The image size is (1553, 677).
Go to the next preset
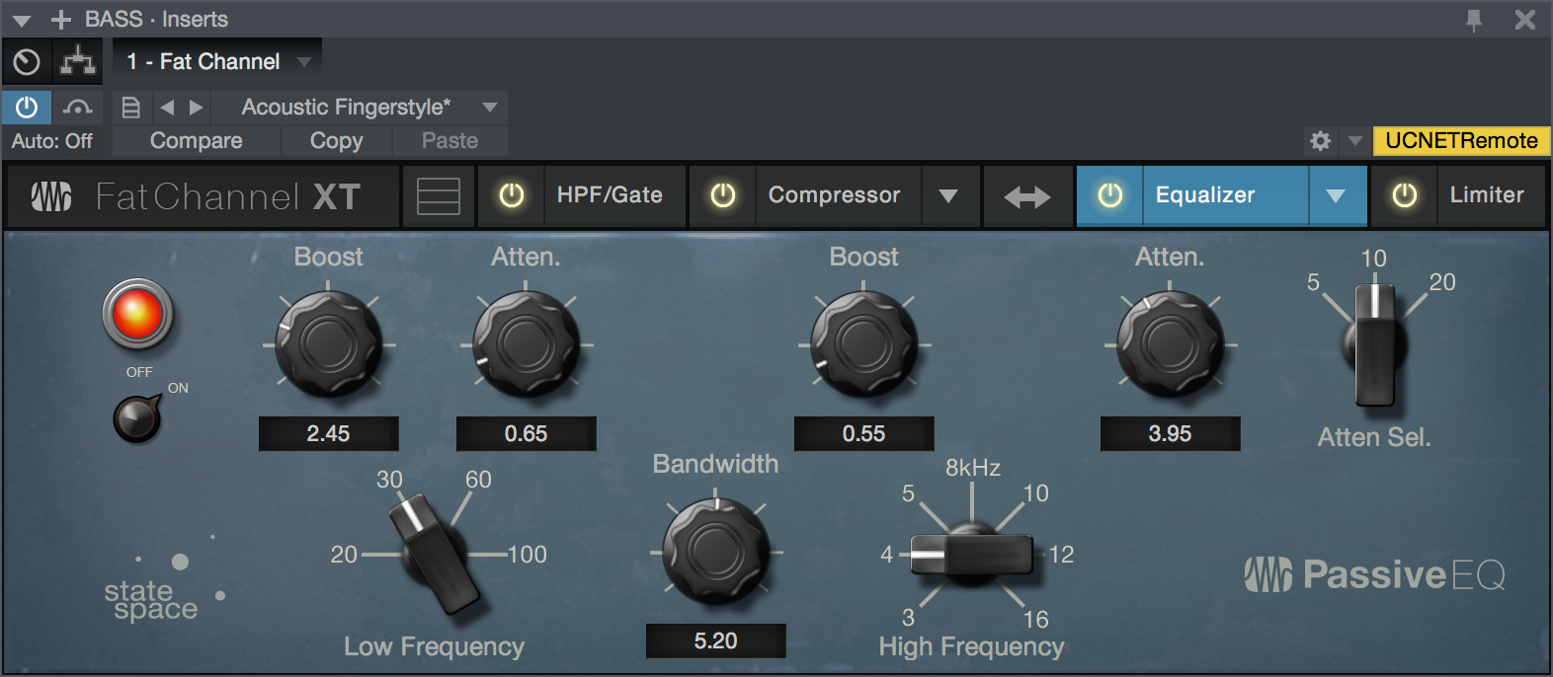tap(196, 107)
